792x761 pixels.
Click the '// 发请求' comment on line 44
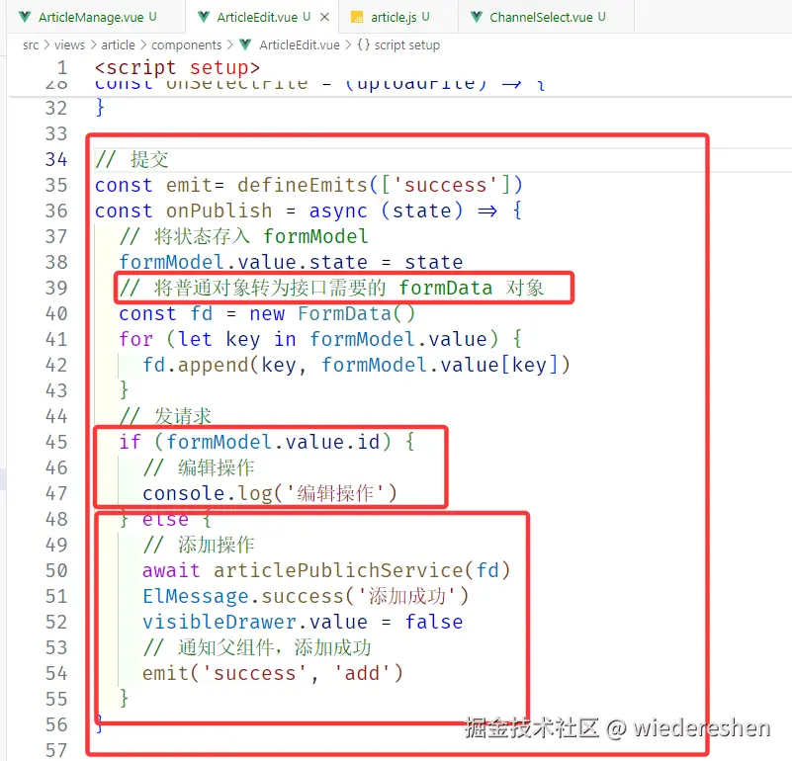pyautogui.click(x=165, y=417)
